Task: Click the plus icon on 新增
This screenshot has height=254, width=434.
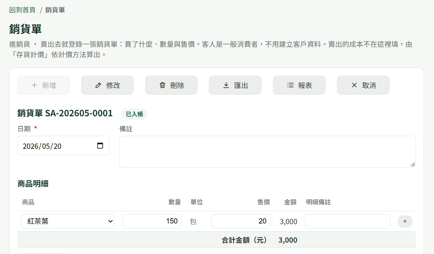Action: coord(34,85)
